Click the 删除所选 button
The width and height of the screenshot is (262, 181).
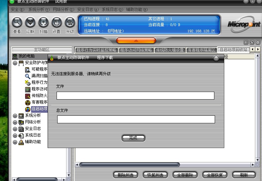125,175
